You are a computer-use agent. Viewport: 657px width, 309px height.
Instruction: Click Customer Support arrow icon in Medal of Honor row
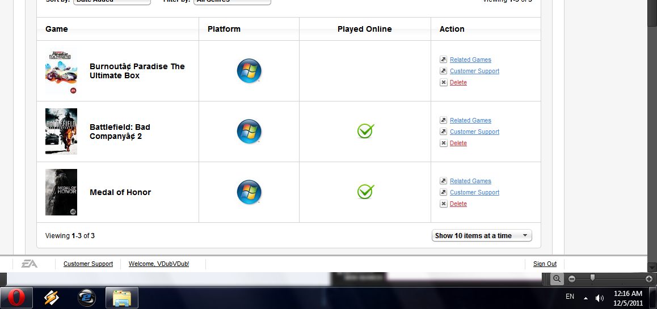click(443, 192)
